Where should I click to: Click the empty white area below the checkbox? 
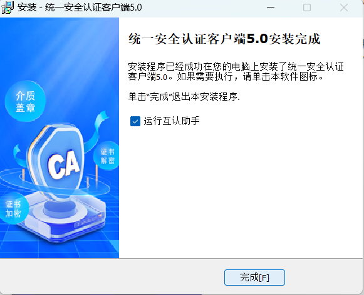click(x=241, y=192)
